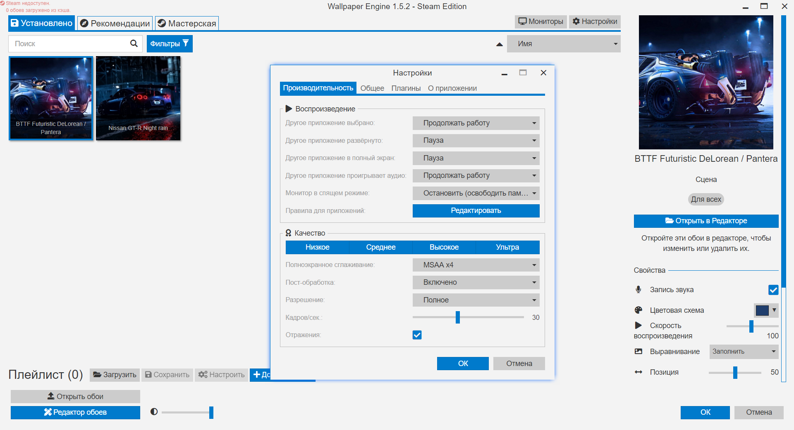The image size is (794, 430).
Task: Open the Установлено tab
Action: (x=41, y=23)
